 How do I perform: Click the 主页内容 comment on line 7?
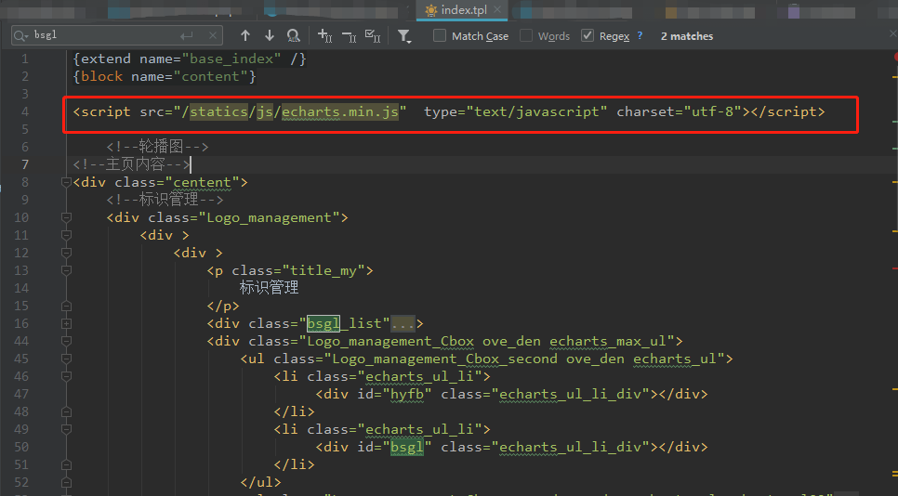[132, 164]
